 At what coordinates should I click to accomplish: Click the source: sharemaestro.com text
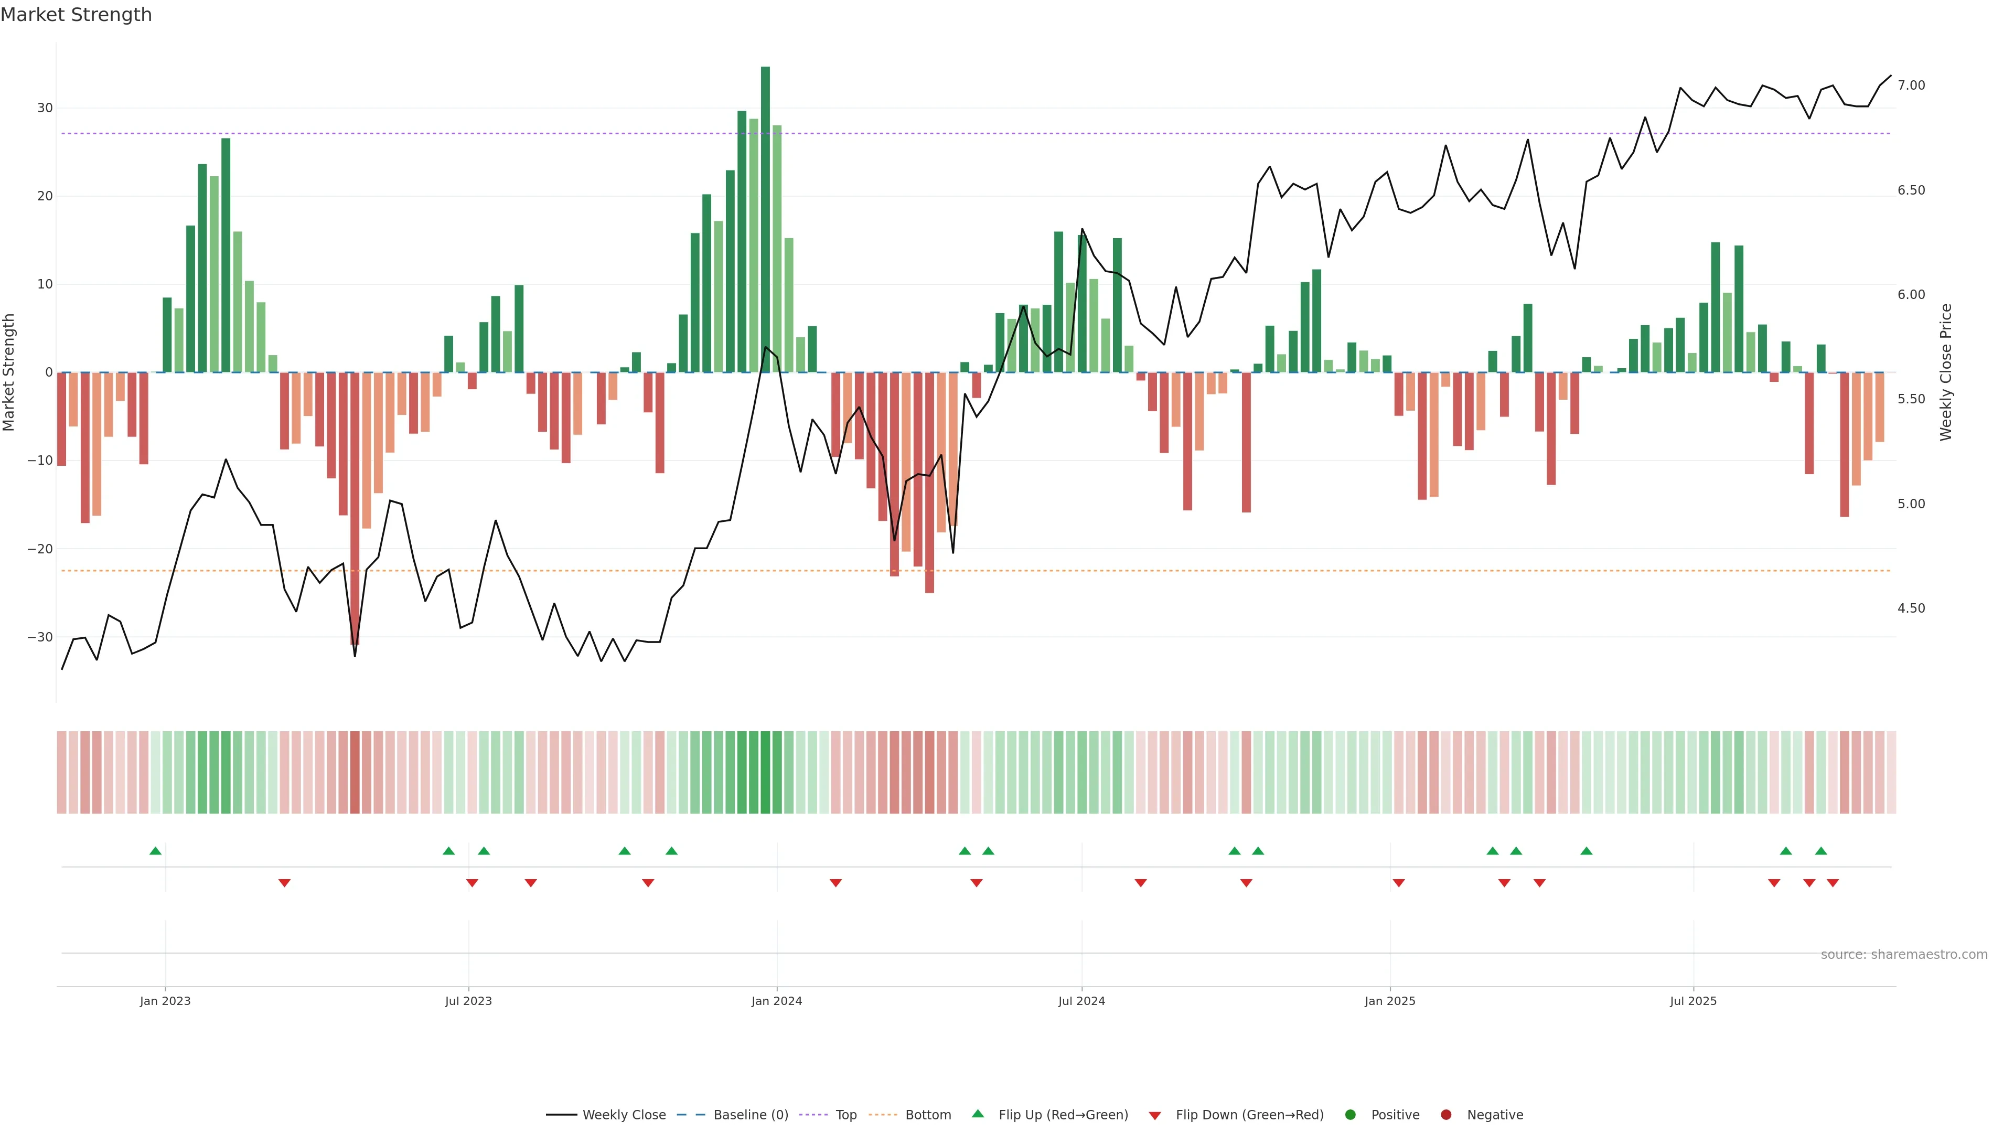[x=1904, y=955]
